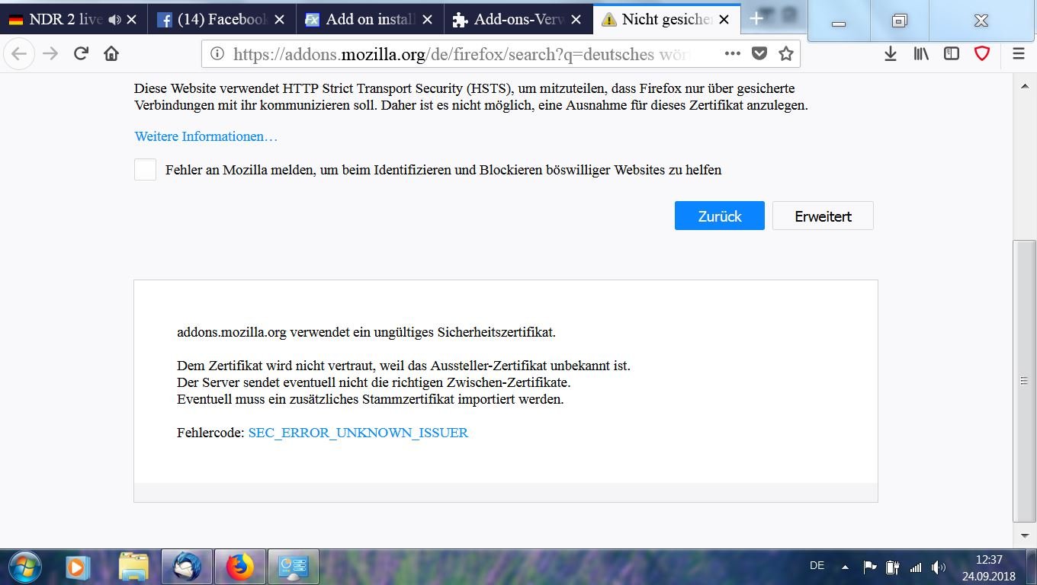Open the Firefox hamburger menu
This screenshot has width=1037, height=585.
[1019, 53]
